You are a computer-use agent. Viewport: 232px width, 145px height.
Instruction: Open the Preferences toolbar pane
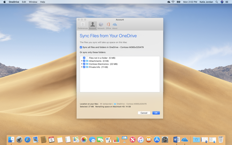[83, 26]
